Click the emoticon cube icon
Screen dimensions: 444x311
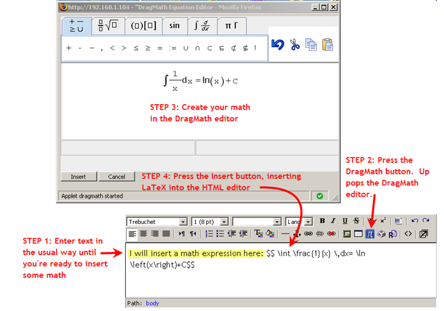point(381,234)
